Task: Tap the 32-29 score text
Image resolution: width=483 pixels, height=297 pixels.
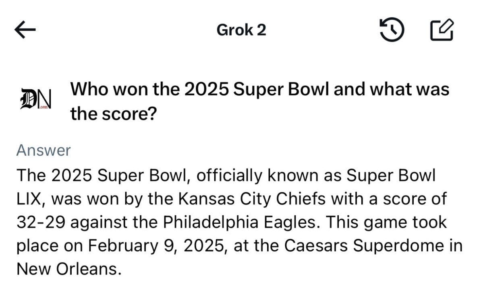Action: tap(40, 222)
